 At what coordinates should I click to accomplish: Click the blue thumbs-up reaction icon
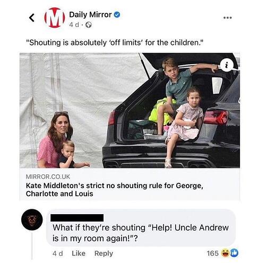click(x=235, y=253)
